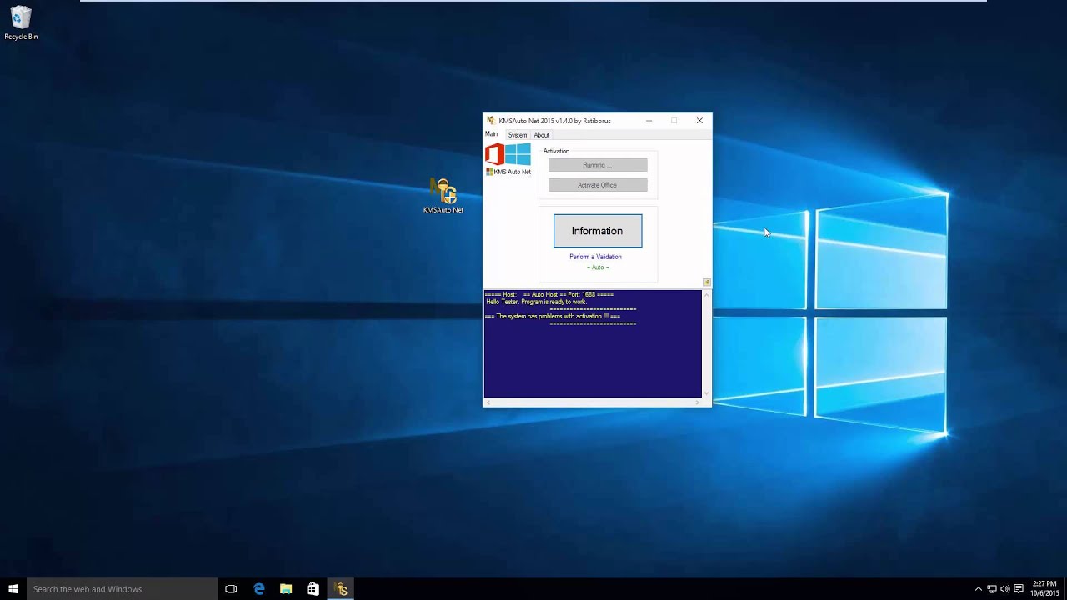
Task: Close the KMSAuto Net window
Action: point(699,121)
